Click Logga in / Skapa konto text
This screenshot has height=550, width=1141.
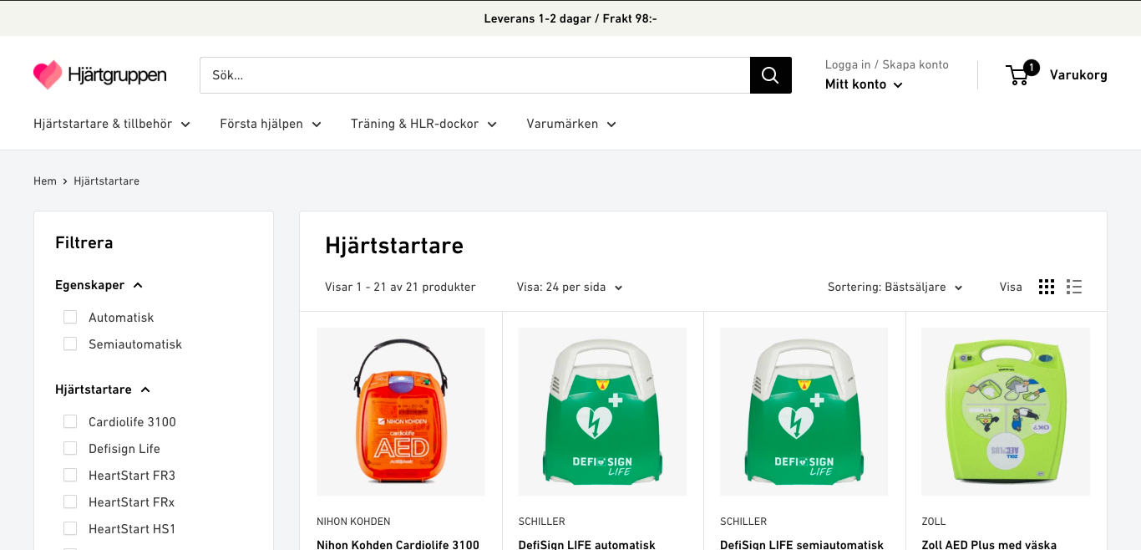coord(887,64)
